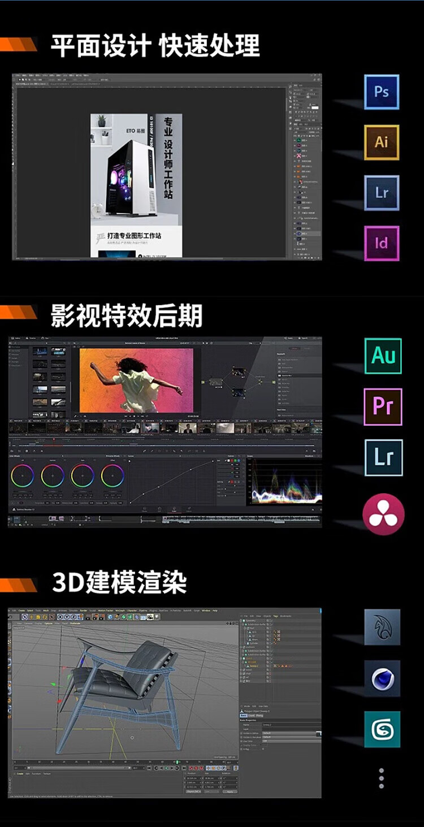Click the Illustrator Ai app icon

382,142
